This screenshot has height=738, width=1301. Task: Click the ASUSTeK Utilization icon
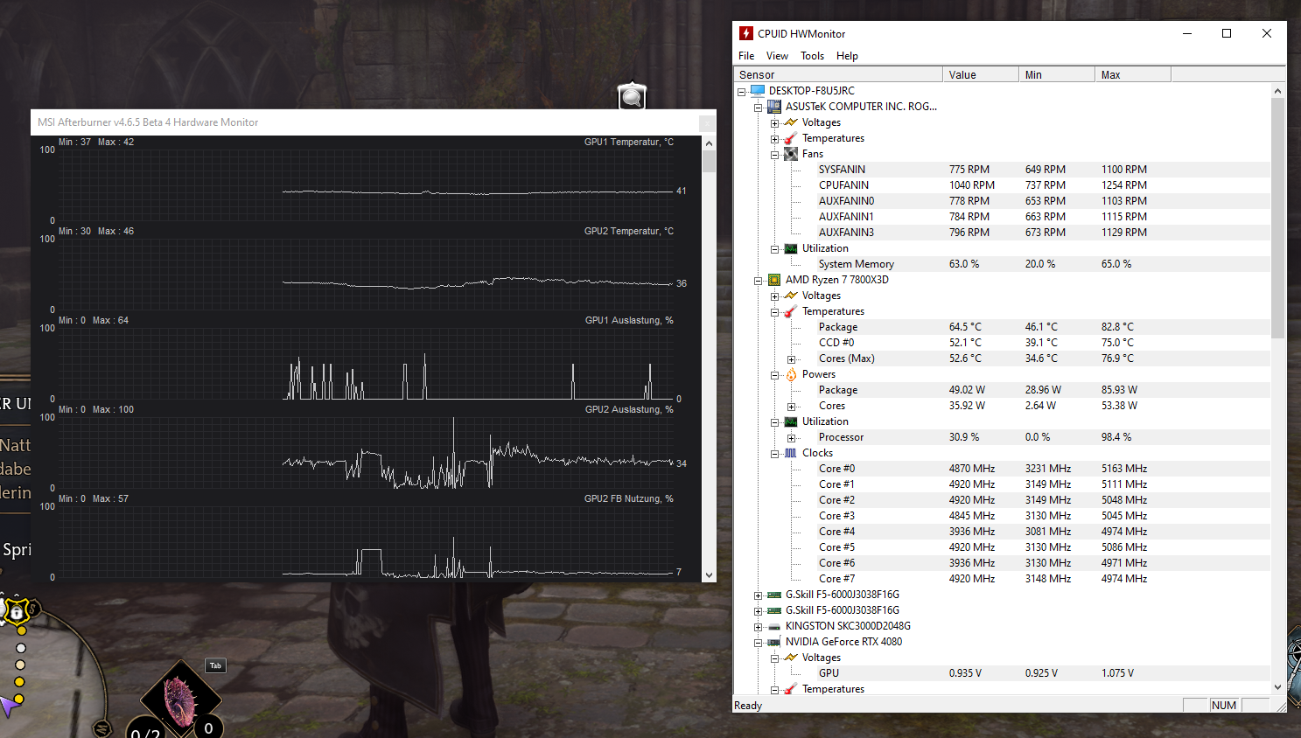tap(791, 248)
